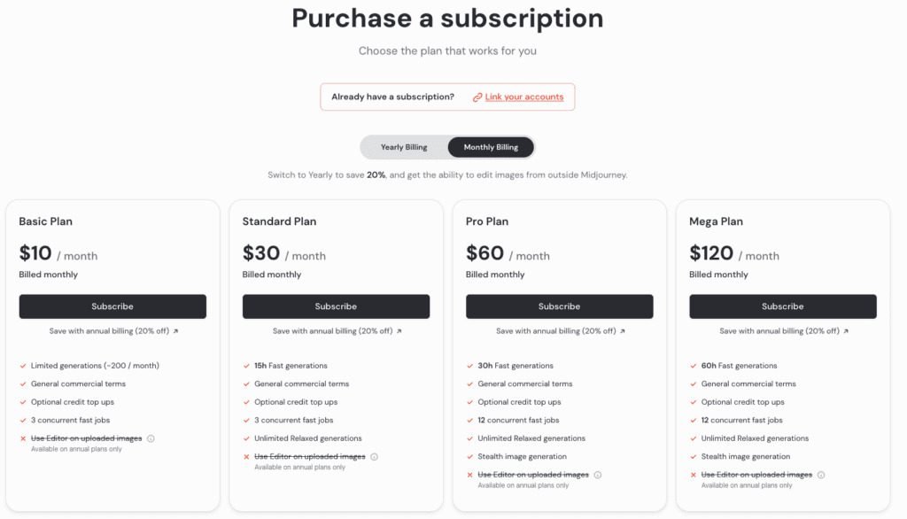Click info icon in Pro Plan's Editor row
Image resolution: width=907 pixels, height=519 pixels.
598,475
